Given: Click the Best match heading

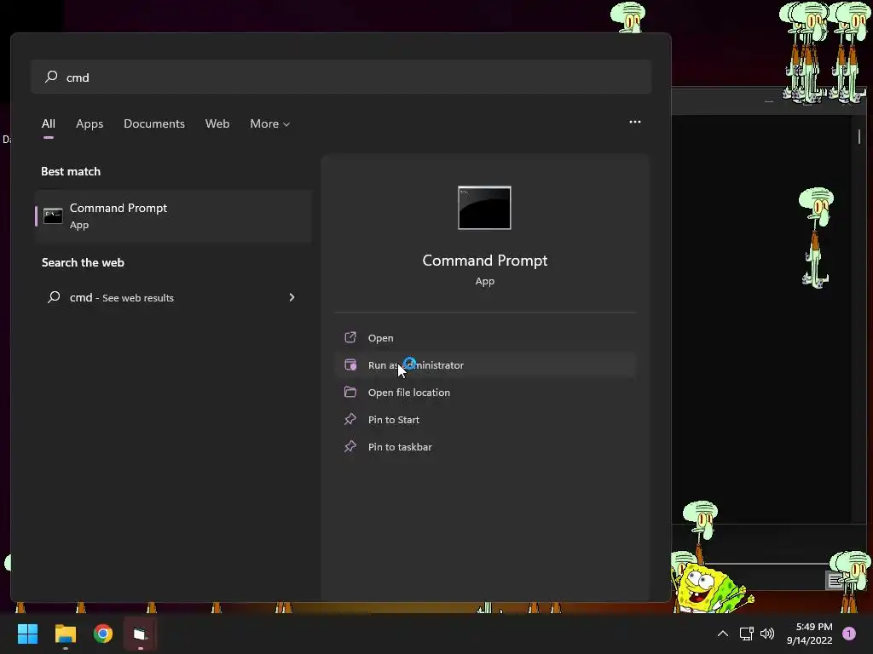Looking at the screenshot, I should click(x=71, y=171).
